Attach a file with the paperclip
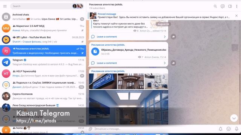 [x=90, y=129]
